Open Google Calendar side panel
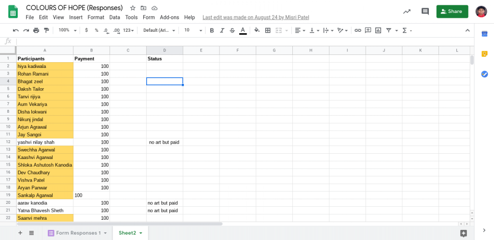The image size is (494, 240). [484, 34]
